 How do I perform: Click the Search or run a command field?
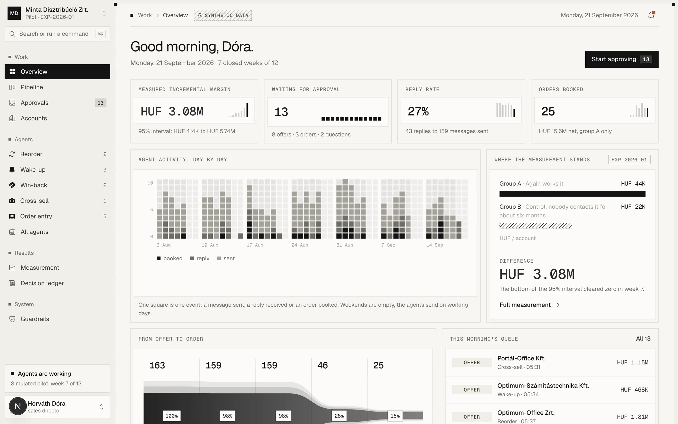(x=57, y=34)
